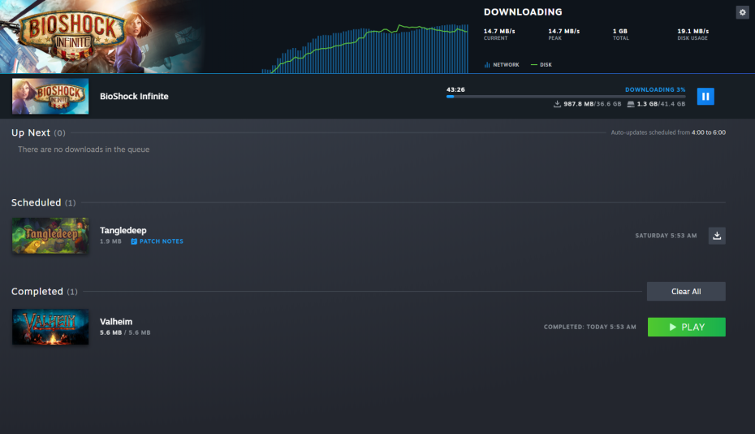The image size is (755, 434).
Task: Click the download throughput graph
Action: [x=365, y=48]
